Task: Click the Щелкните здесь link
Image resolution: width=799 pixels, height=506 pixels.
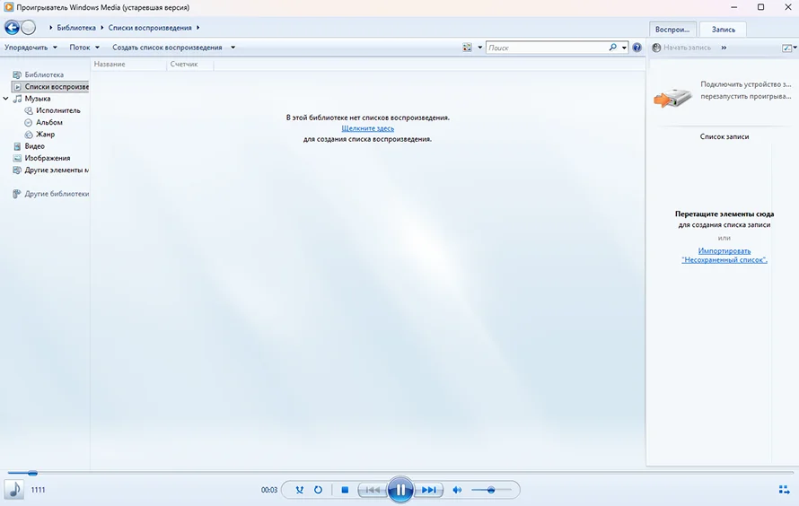Action: point(367,128)
